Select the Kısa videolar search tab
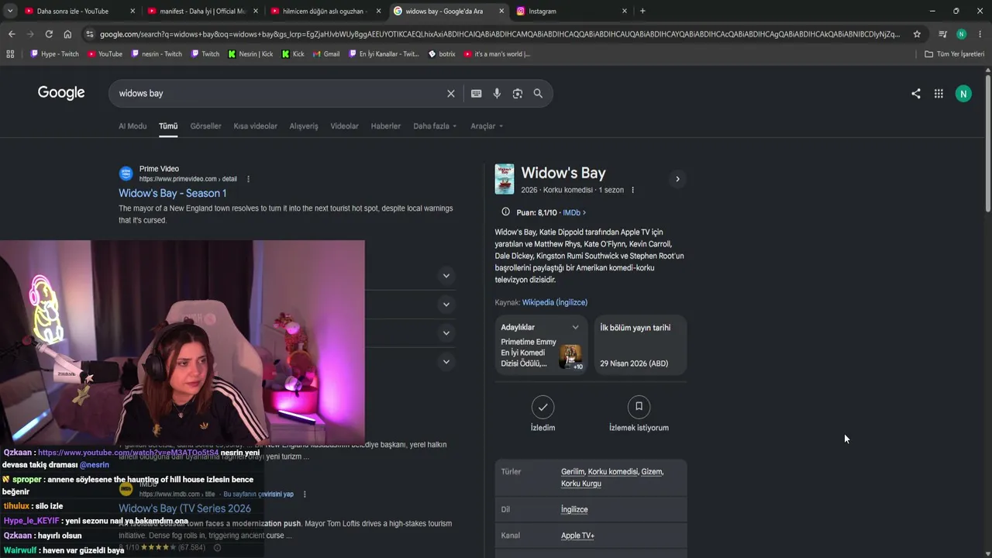 (255, 126)
